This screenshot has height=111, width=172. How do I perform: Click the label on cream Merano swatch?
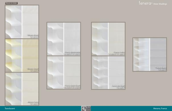pyautogui.click(x=33, y=103)
